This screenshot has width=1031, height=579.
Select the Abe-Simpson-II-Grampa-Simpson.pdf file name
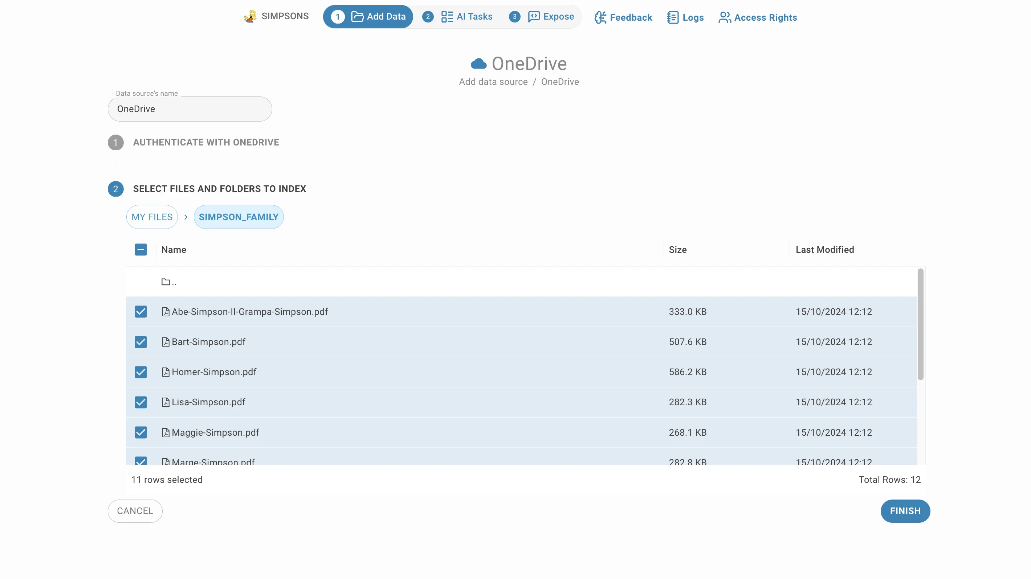[x=250, y=312]
